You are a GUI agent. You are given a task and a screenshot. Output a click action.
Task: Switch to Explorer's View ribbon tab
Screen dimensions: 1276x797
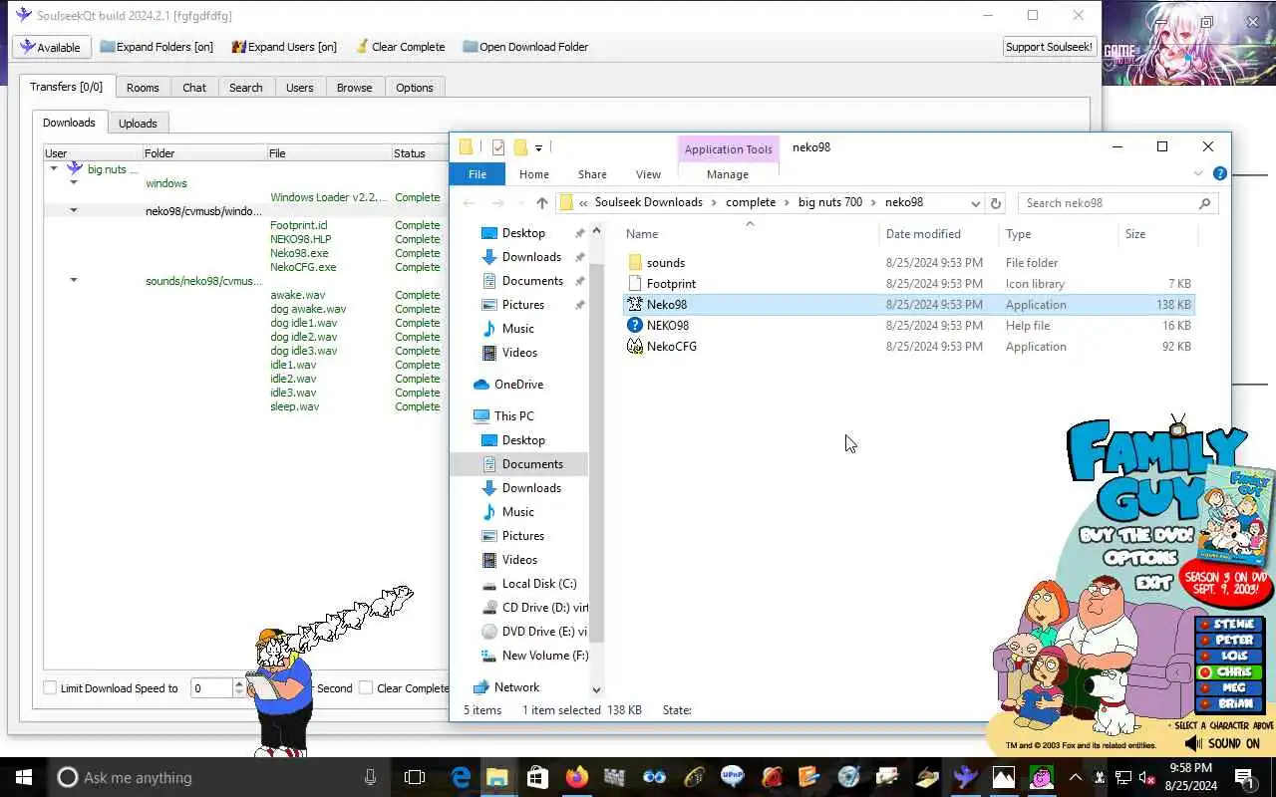(648, 174)
